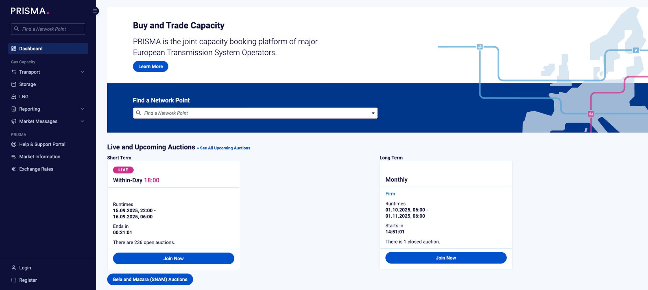The width and height of the screenshot is (648, 290).
Task: Join the Within-Day live auction
Action: click(x=173, y=258)
